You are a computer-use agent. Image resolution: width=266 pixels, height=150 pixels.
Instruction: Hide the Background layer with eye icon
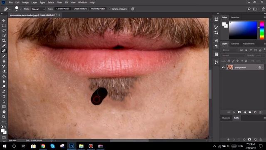[x=223, y=67]
